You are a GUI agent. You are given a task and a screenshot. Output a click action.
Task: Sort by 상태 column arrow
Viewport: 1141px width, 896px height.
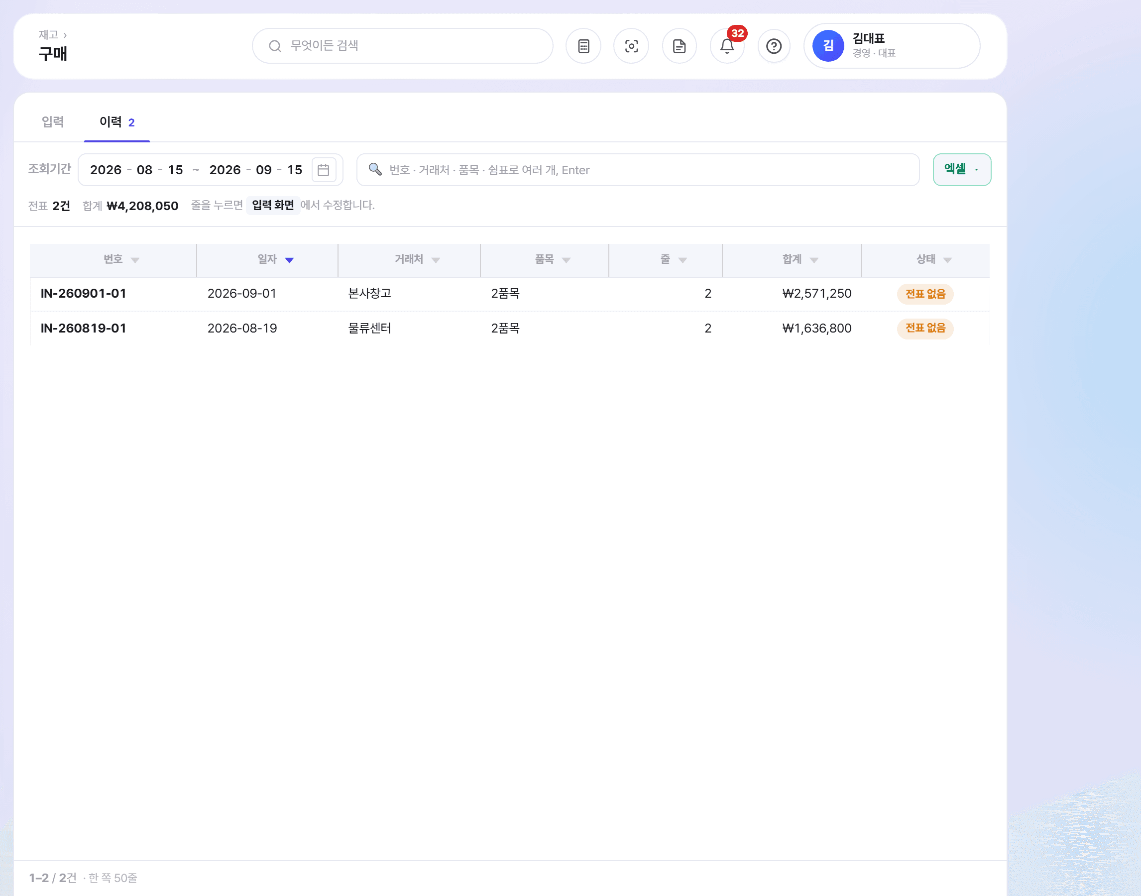(947, 260)
